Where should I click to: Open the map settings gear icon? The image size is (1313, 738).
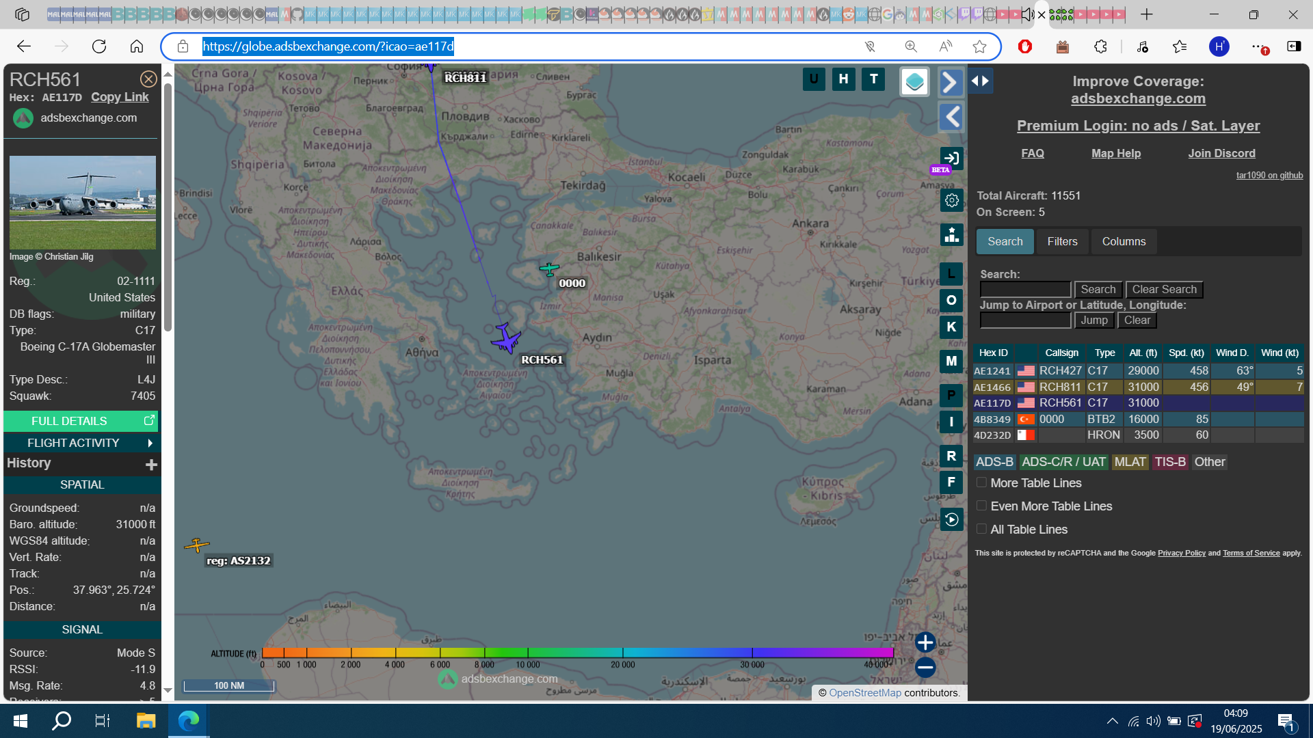951,200
